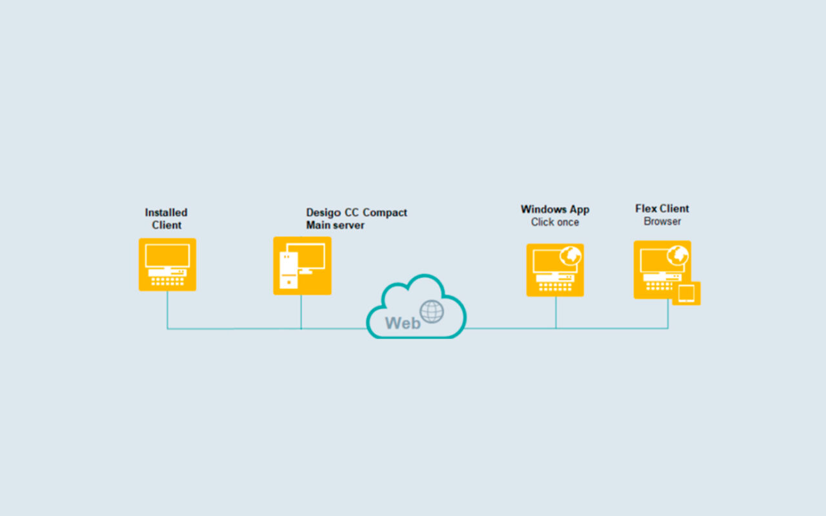This screenshot has width=826, height=516.
Task: Select the Desigo CC Compact server icon
Action: coord(302,265)
